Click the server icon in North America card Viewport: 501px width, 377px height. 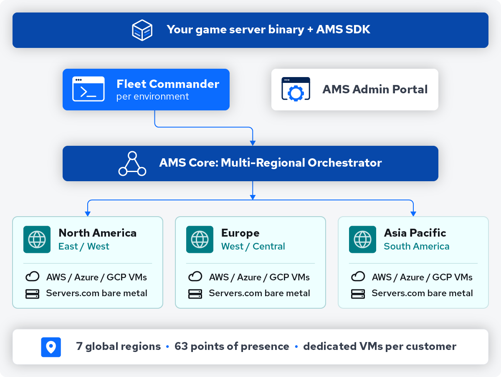coord(32,294)
